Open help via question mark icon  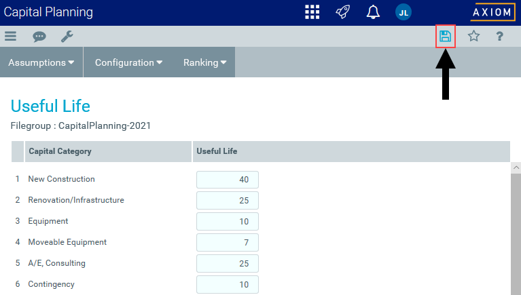click(499, 37)
